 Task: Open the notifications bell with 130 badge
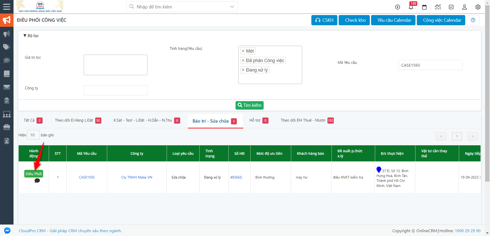click(411, 7)
